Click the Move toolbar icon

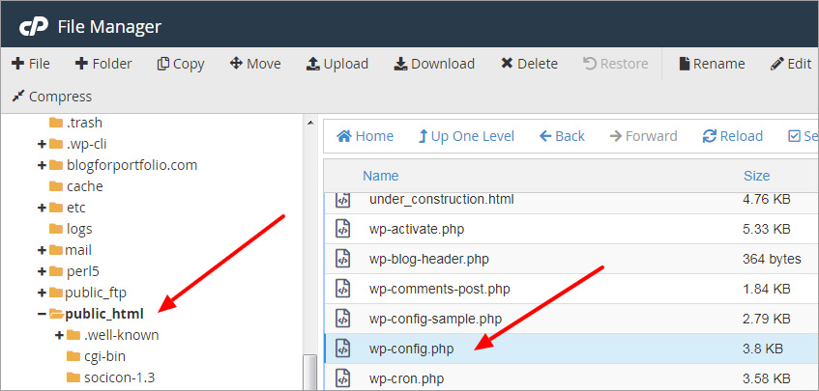point(235,64)
